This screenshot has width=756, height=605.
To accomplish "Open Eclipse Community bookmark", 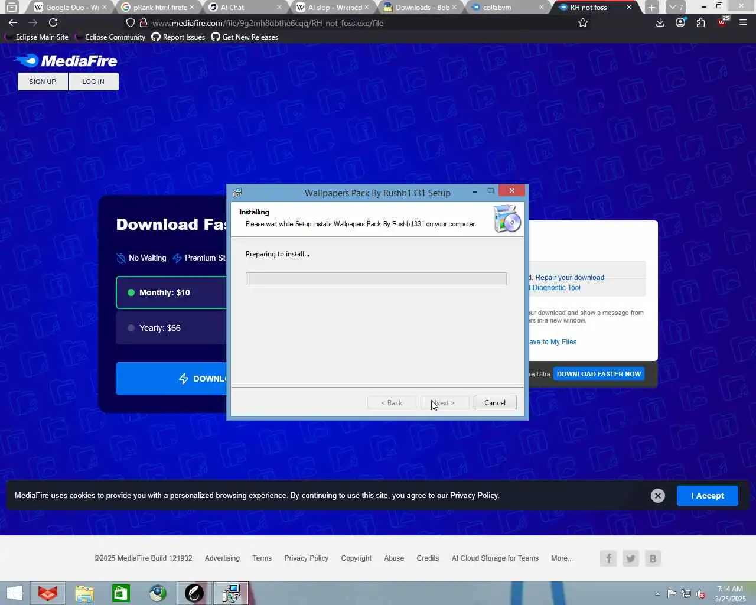I will (110, 37).
